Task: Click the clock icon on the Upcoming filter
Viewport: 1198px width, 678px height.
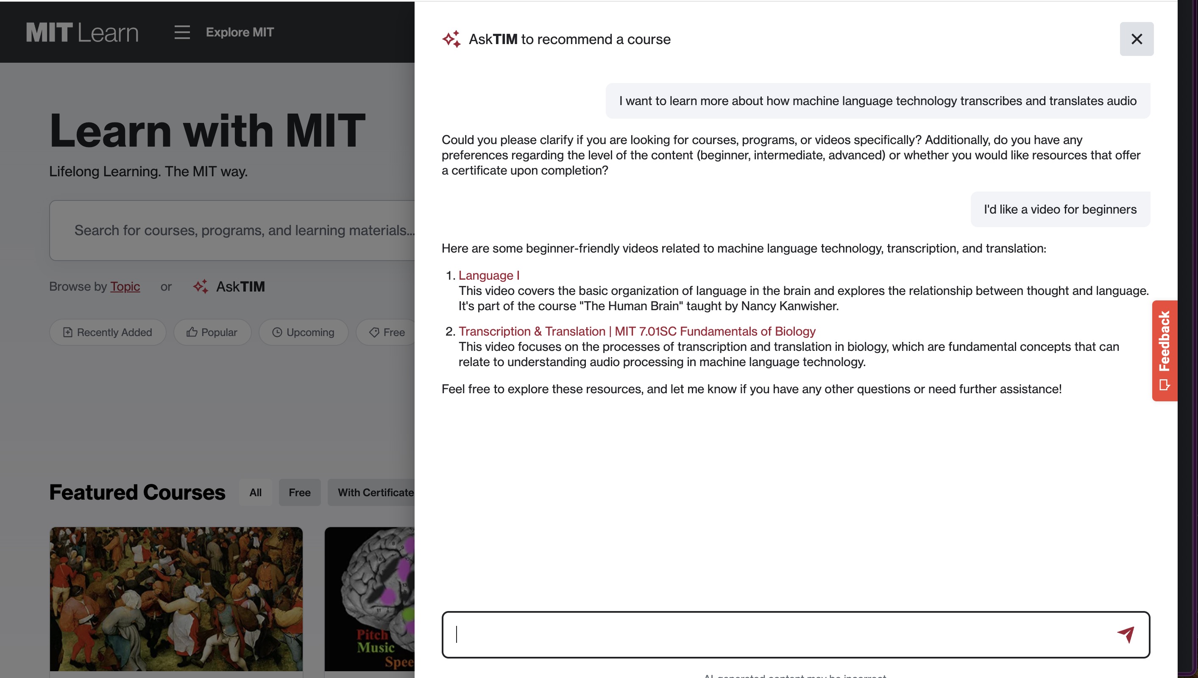Action: [x=277, y=332]
